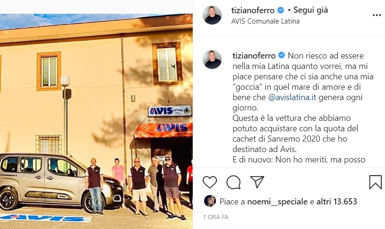Click noemi__speciale small avatar near likes
Image resolution: width=385 pixels, height=229 pixels.
(x=210, y=201)
